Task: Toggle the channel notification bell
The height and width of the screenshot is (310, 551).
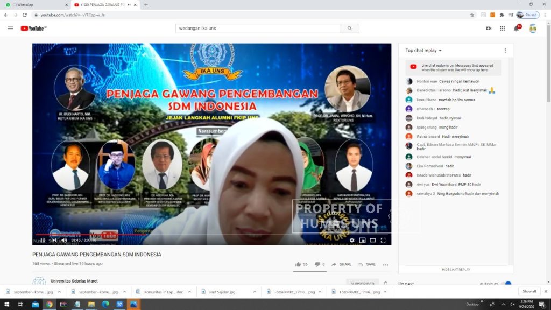Action: click(x=386, y=283)
